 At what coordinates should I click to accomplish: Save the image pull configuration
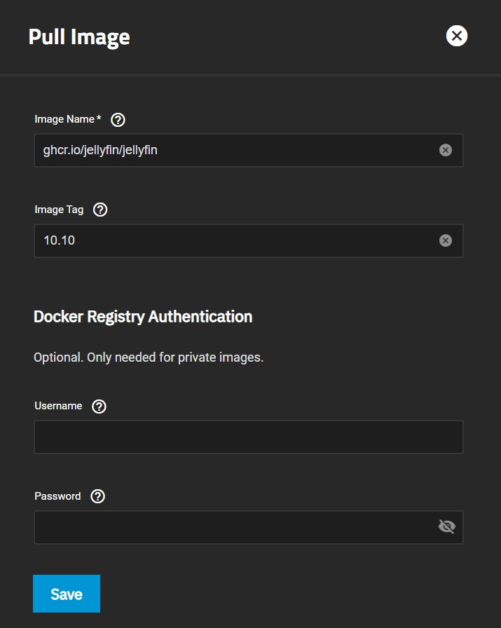(66, 593)
